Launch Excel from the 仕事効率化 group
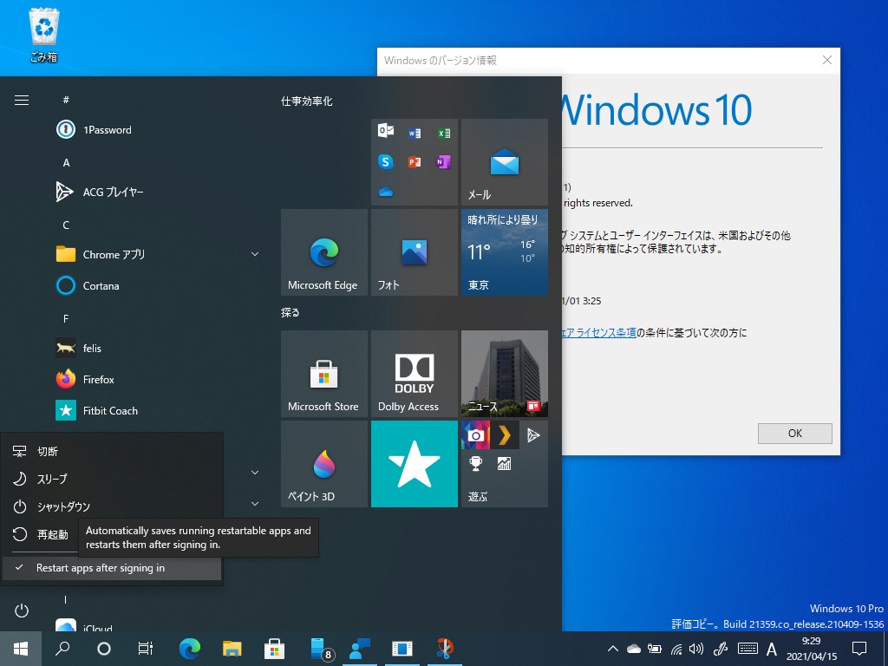The height and width of the screenshot is (666, 888). click(x=443, y=132)
